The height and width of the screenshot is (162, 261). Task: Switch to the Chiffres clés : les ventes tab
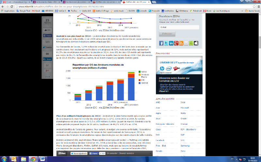coord(106,2)
